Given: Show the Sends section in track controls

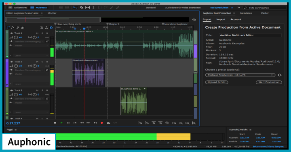Looking at the screenshot, I should [x=18, y=27].
